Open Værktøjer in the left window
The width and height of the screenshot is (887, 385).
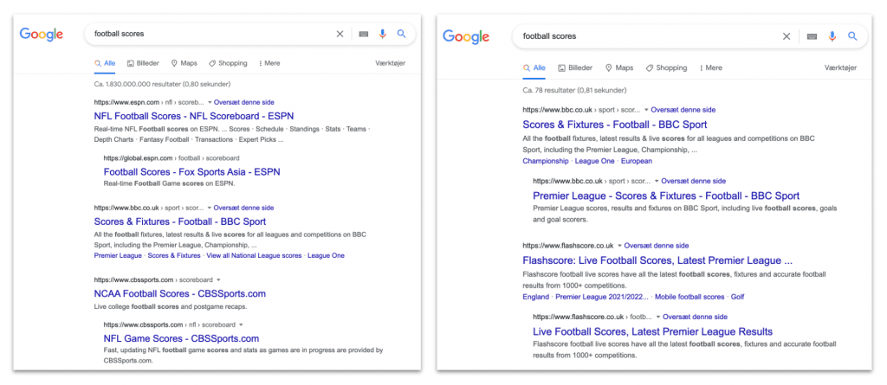(390, 63)
